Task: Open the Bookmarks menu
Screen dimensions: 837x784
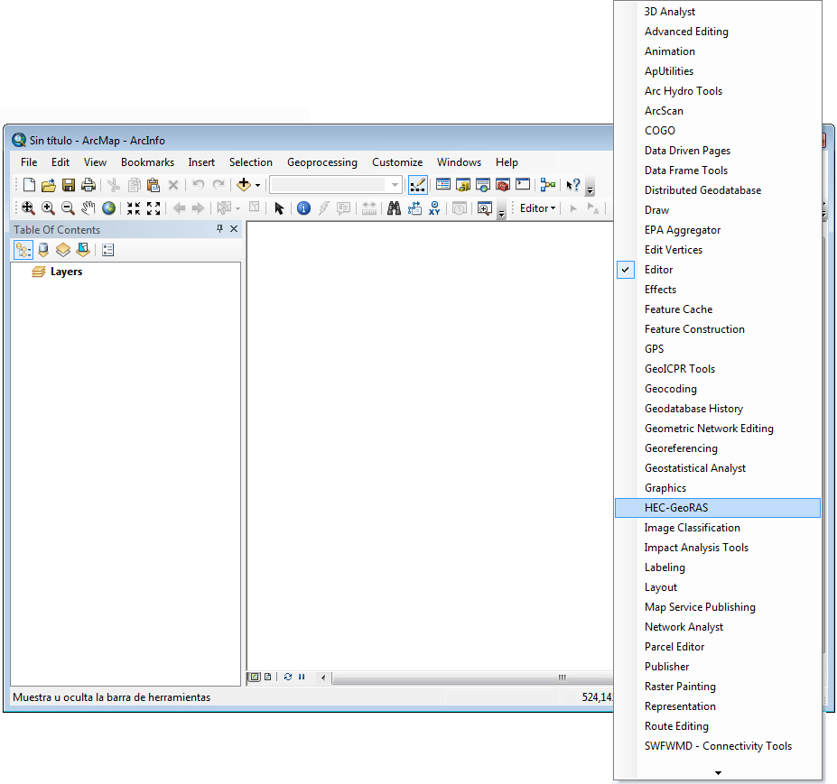Action: point(147,162)
